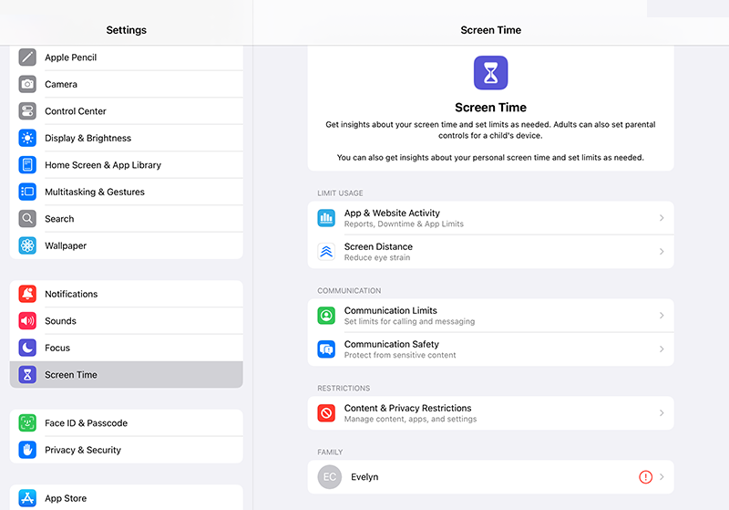The height and width of the screenshot is (510, 729).
Task: Open Notifications using the bell icon
Action: tap(27, 294)
